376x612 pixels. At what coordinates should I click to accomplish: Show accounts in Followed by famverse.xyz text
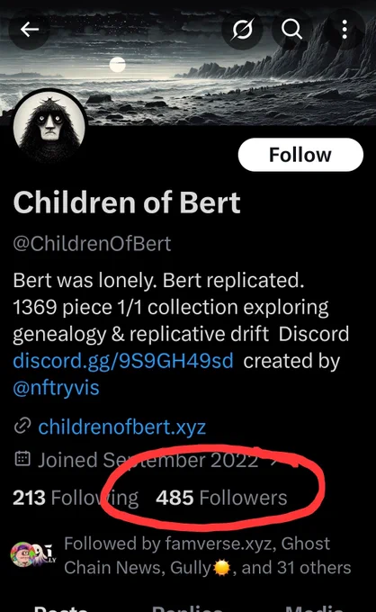click(208, 556)
